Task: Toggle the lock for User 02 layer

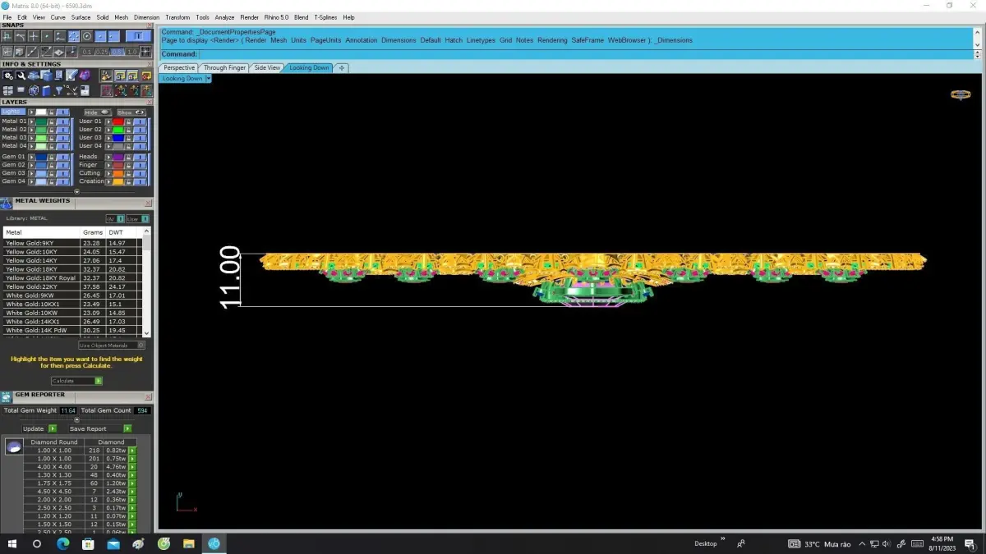Action: pyautogui.click(x=129, y=130)
